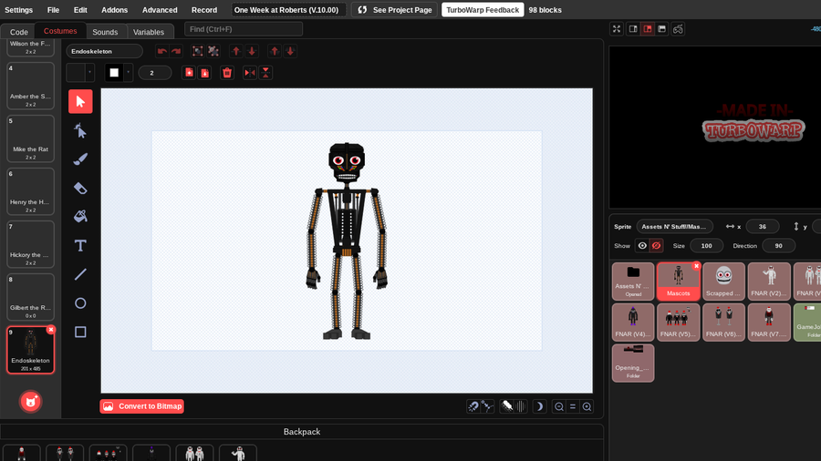Click the Forward one layer arrow
This screenshot has width=821, height=461.
(x=236, y=51)
